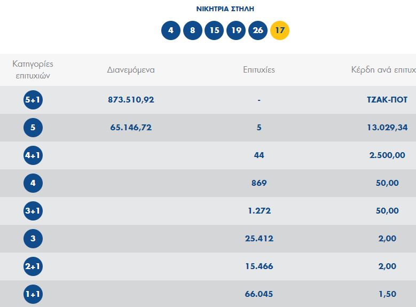Screen dimensions: 416x307
Task: Select the 2+1 category badge
Action: (x=33, y=266)
